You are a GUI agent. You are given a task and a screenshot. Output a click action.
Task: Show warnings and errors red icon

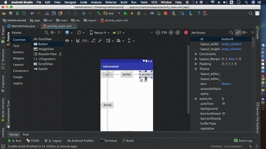pos(186,32)
